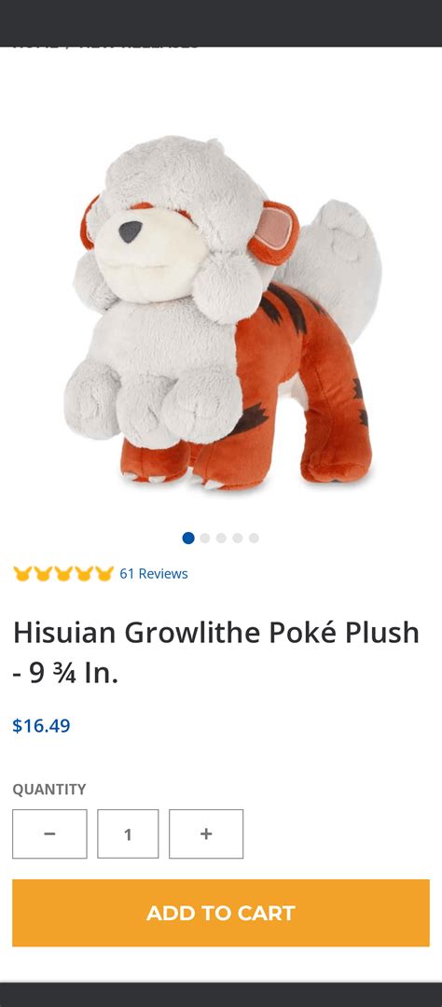Click the third Pikachu rating star
The image size is (442, 1007).
point(63,574)
